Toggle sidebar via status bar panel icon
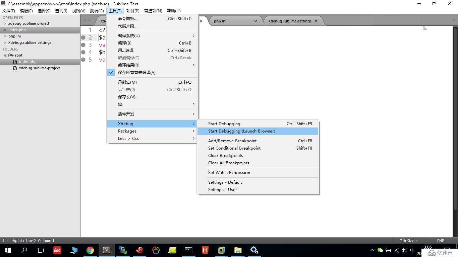The width and height of the screenshot is (458, 257). 5,240
